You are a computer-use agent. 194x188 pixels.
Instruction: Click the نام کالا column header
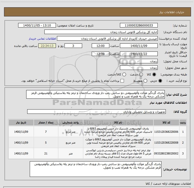(x=118, y=122)
